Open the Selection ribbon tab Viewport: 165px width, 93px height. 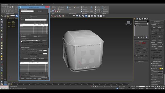20,5
